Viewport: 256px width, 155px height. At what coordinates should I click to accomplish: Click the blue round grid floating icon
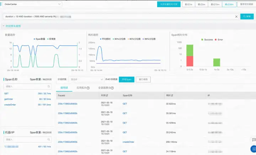pos(254,149)
